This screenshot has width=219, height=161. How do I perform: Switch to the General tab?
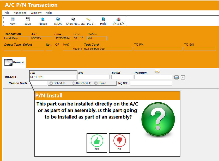click(14, 62)
